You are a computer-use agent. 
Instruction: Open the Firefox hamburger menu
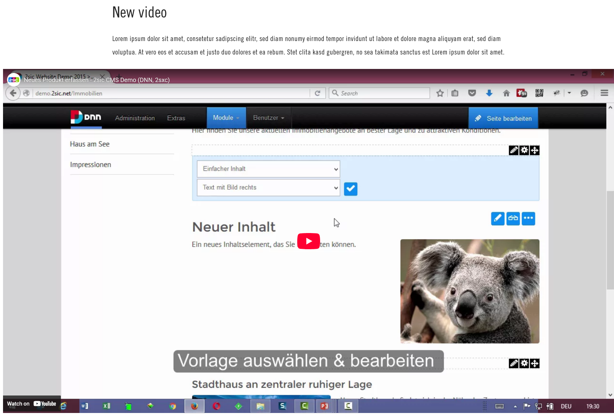click(604, 93)
